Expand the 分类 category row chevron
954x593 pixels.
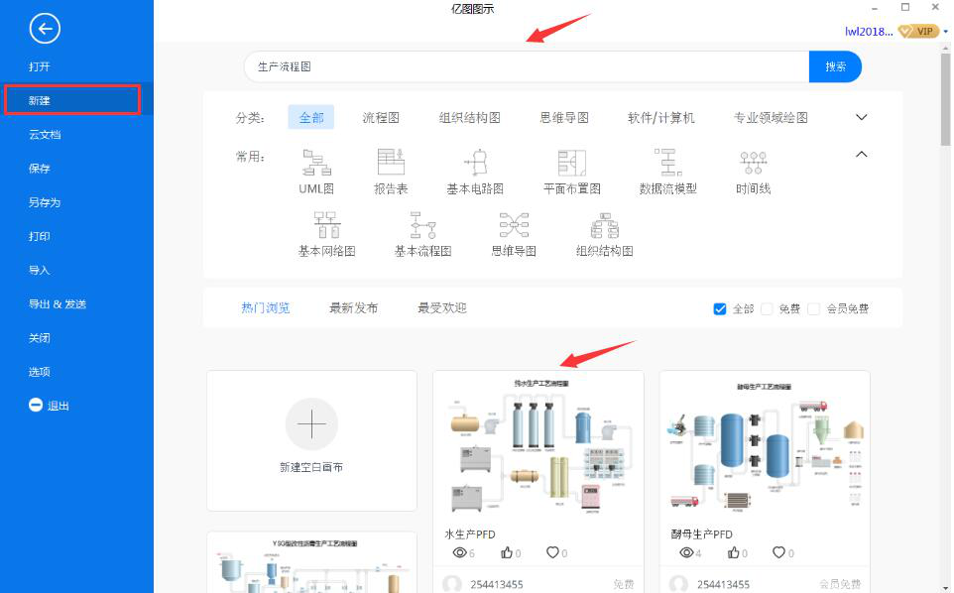[x=862, y=117]
